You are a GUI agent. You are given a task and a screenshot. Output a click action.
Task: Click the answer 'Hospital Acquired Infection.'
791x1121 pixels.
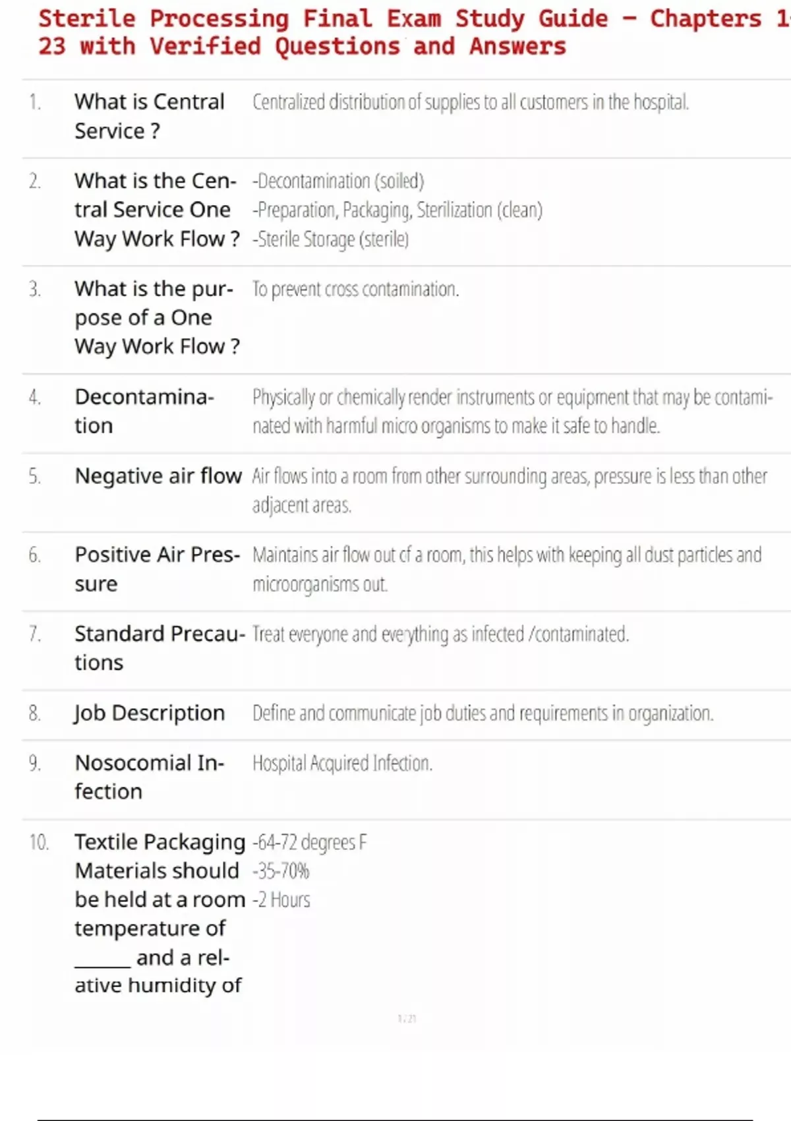[342, 763]
